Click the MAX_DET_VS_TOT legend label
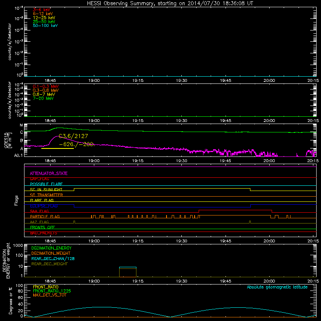This screenshot has width=321, height=321. 50,295
